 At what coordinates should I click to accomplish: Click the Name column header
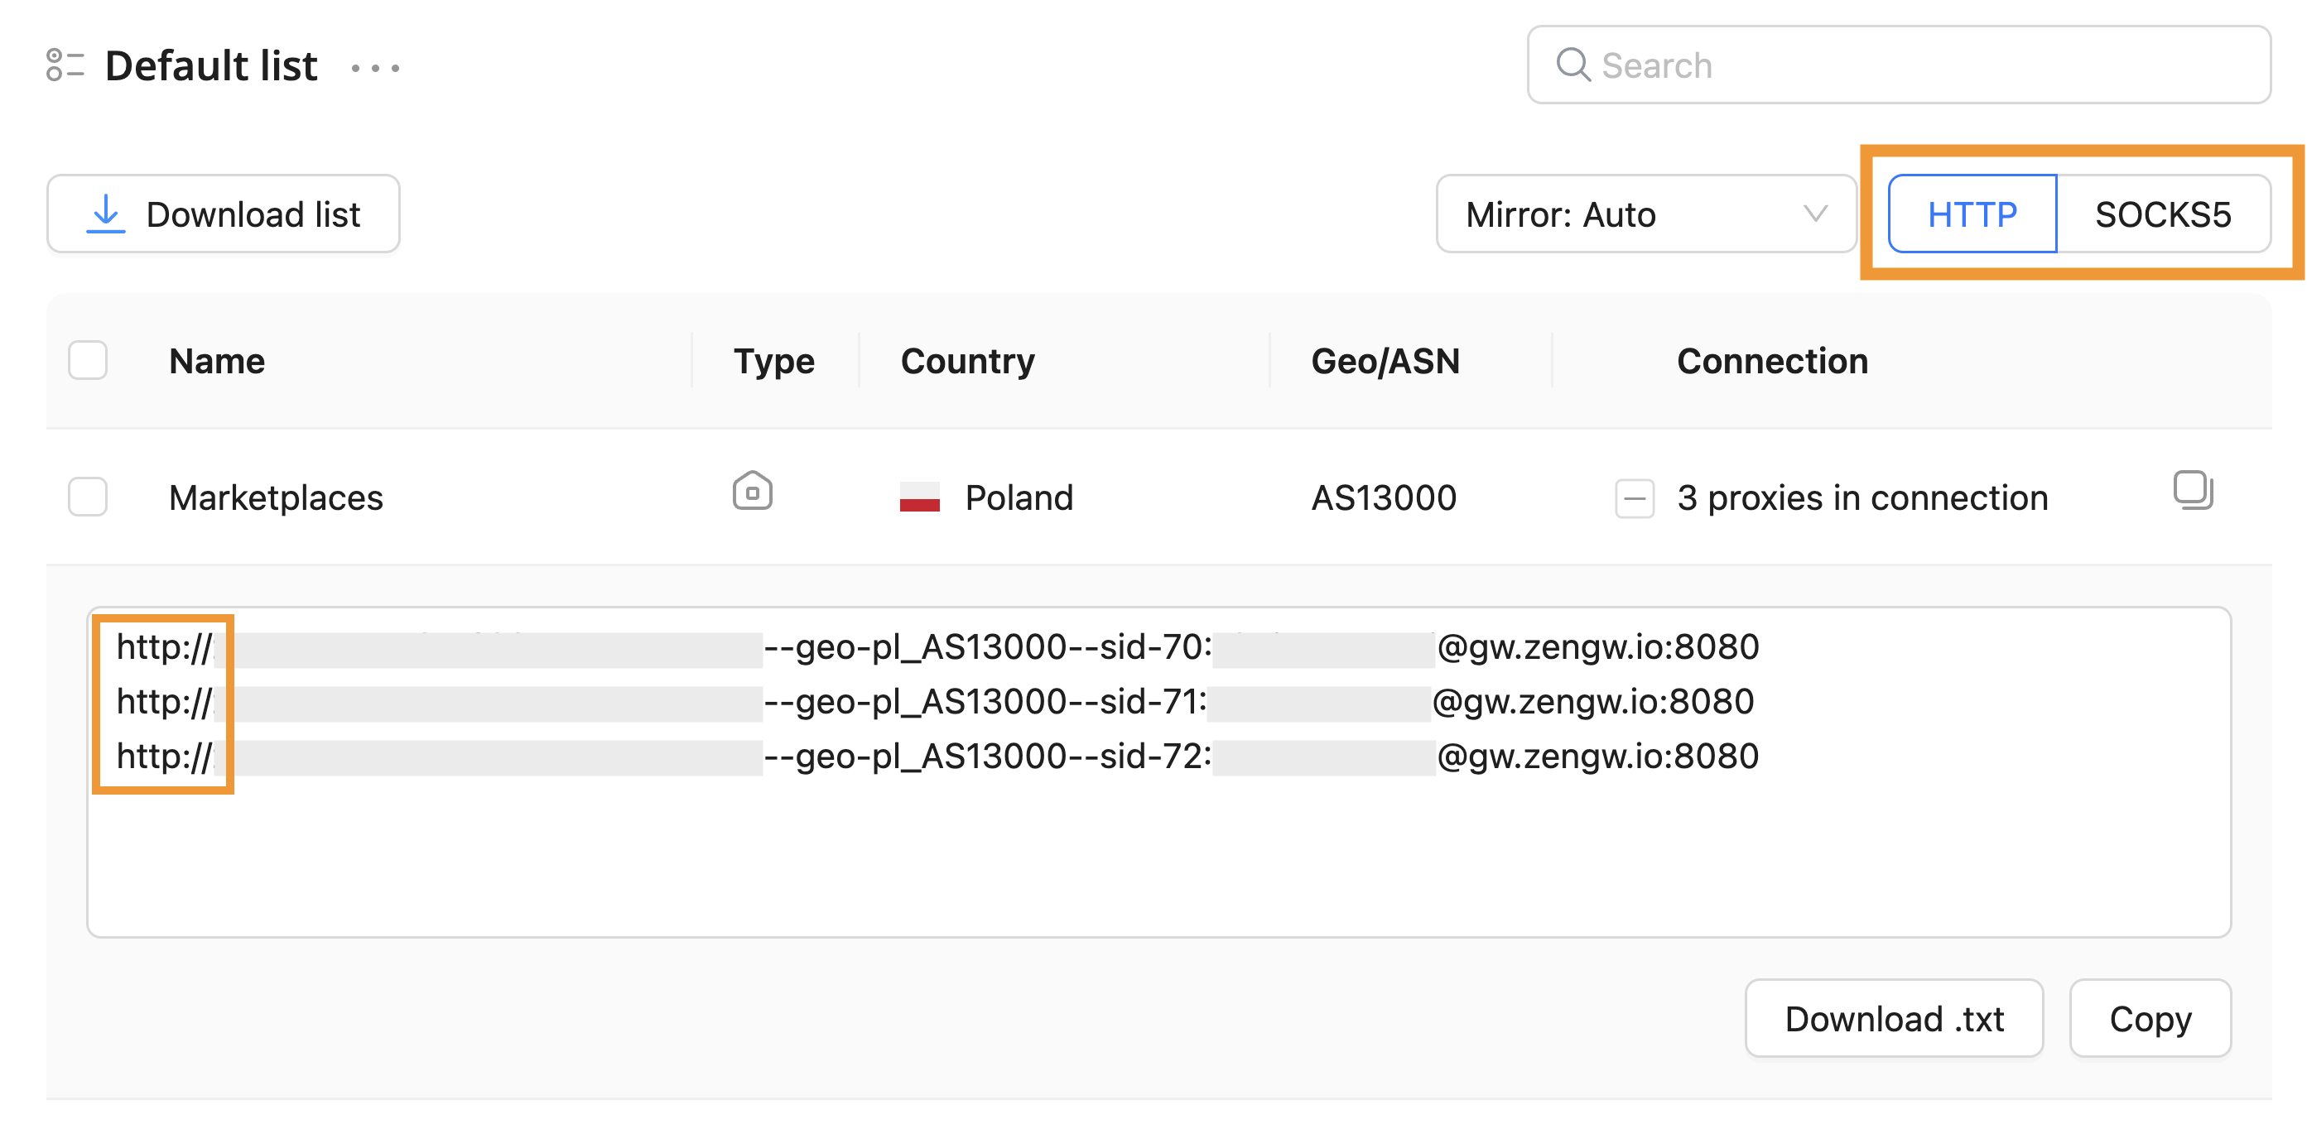[217, 361]
